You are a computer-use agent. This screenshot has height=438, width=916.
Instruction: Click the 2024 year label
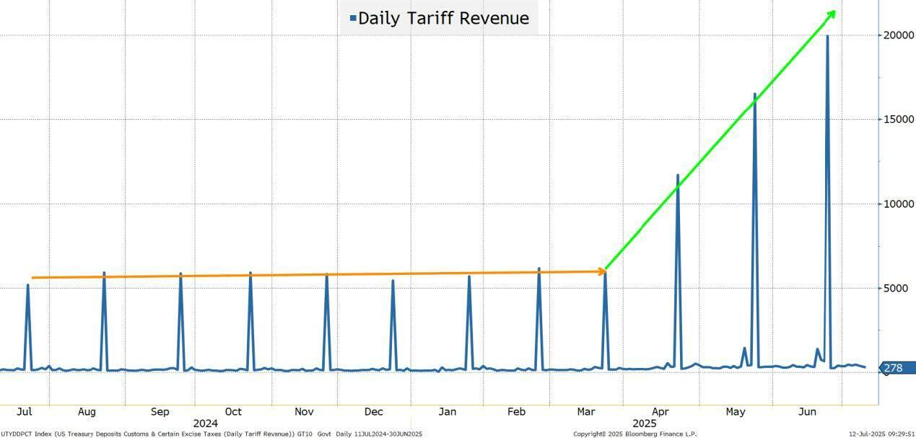[205, 423]
